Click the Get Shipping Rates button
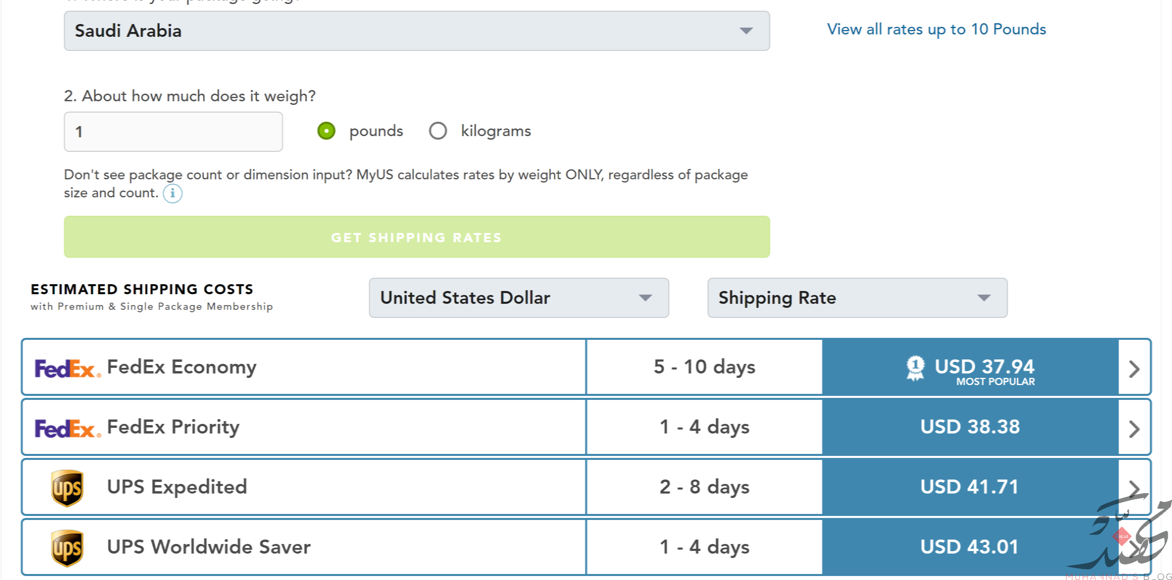1172x580 pixels. tap(417, 237)
